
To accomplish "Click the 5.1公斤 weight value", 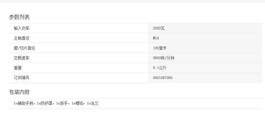I will (160, 68).
